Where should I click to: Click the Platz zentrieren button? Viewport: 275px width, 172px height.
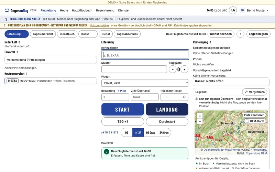(254, 115)
